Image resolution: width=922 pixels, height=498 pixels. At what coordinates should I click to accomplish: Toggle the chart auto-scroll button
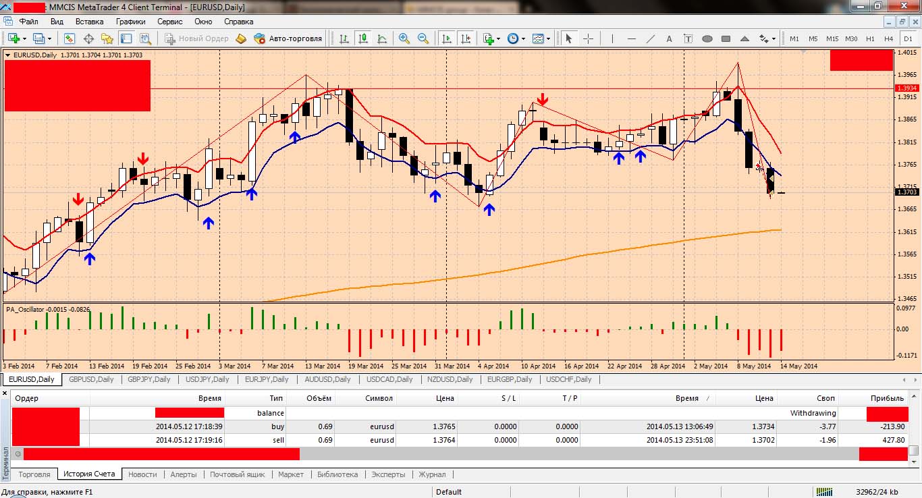tap(446, 38)
